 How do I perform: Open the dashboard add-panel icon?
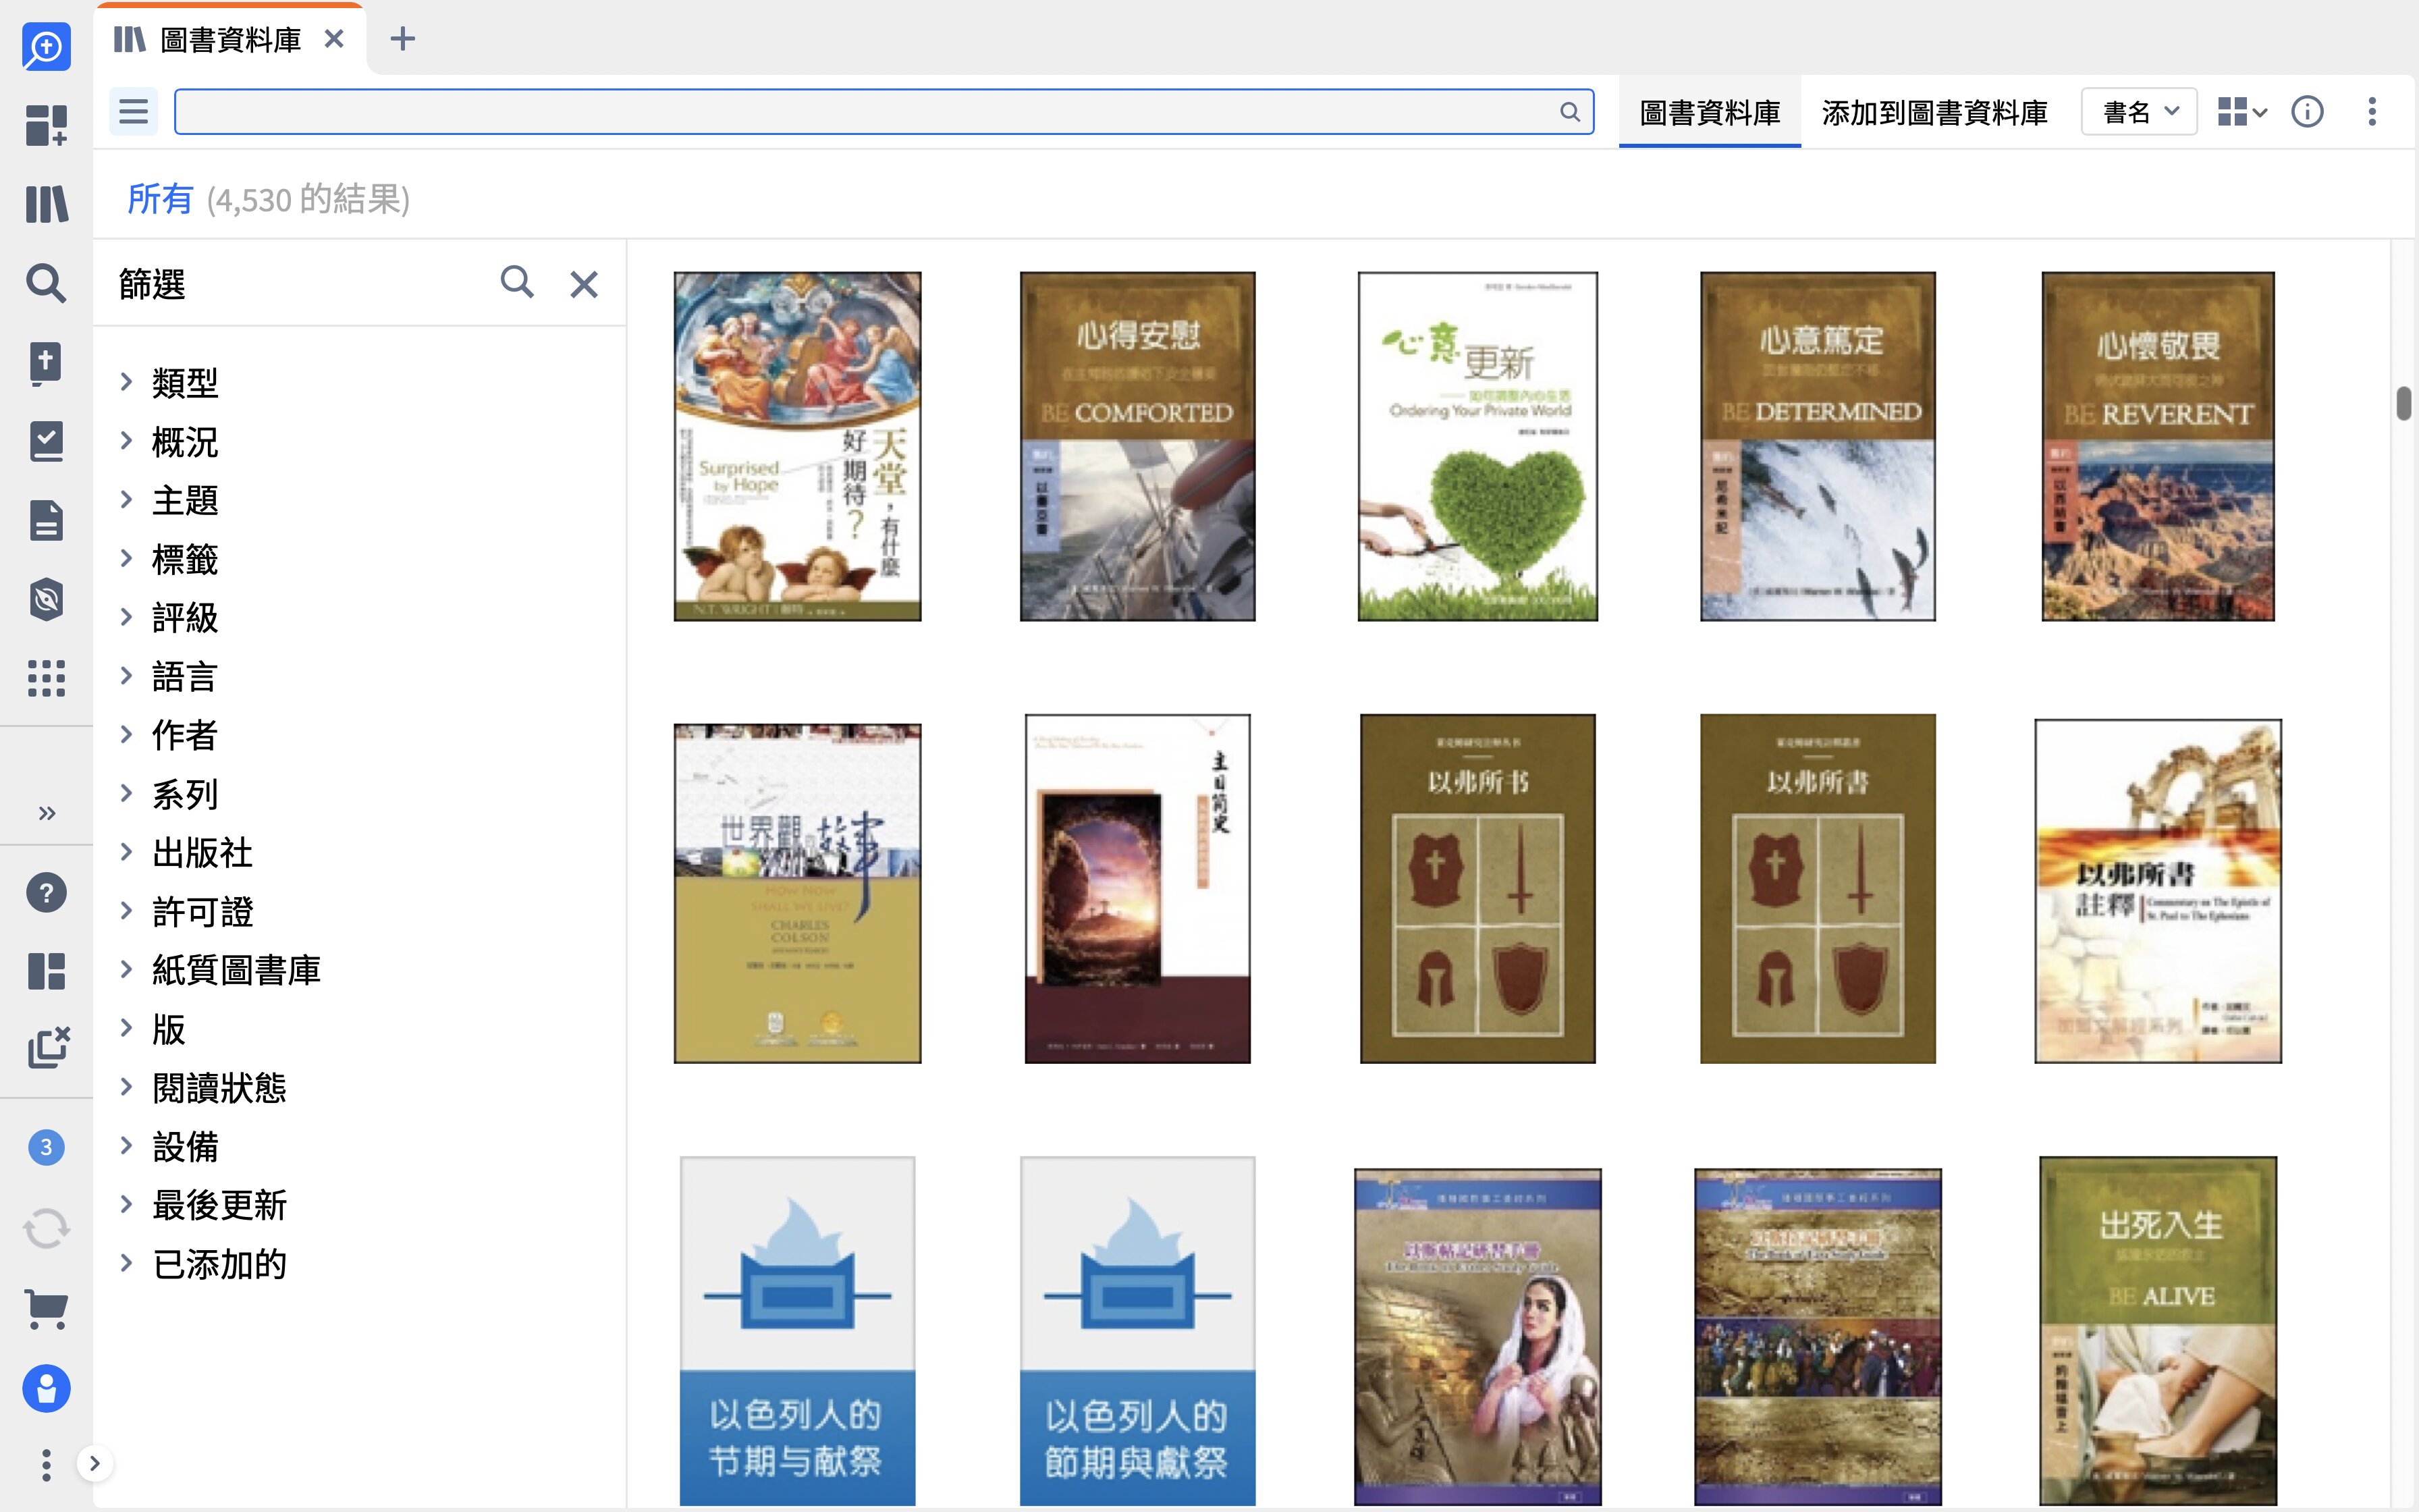click(x=46, y=125)
